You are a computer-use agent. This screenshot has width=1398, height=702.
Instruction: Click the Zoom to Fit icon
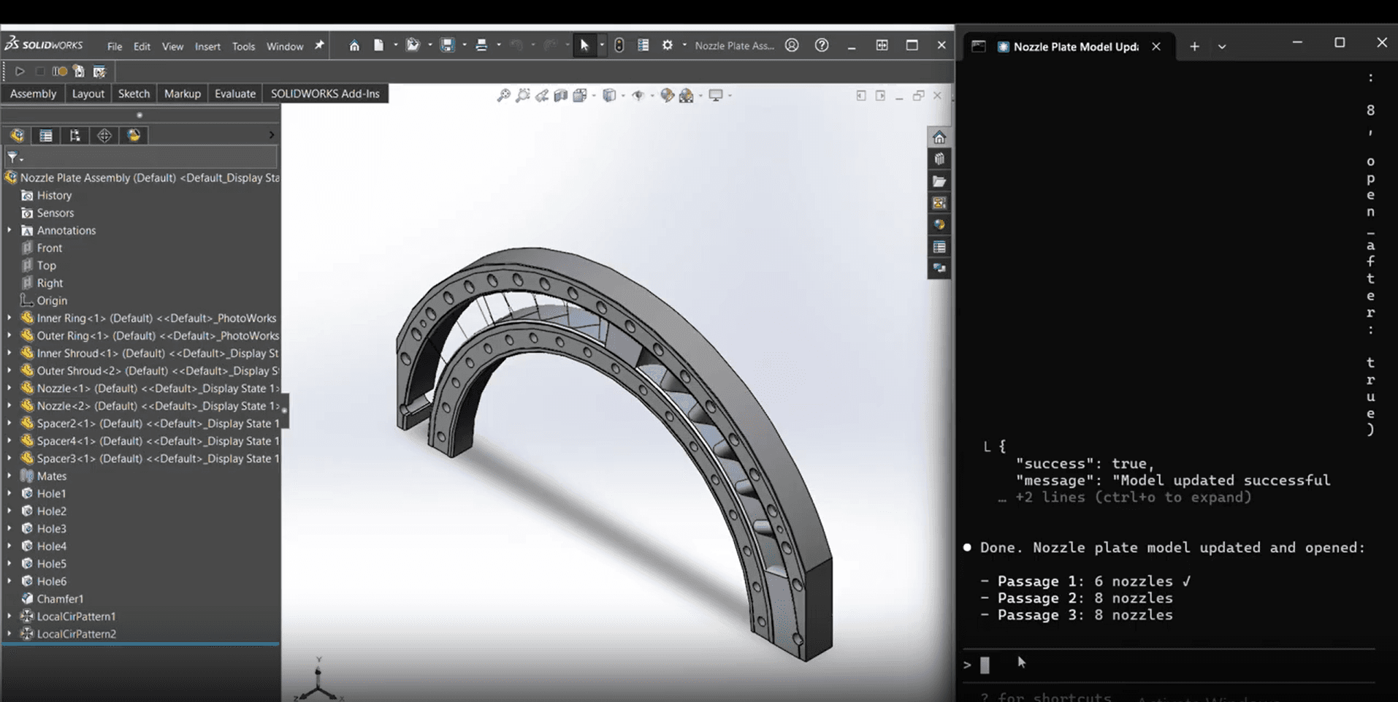503,95
